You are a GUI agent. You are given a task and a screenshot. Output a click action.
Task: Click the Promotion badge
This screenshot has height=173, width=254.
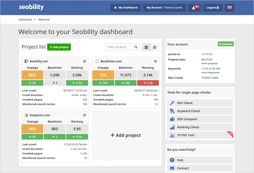(x=226, y=44)
